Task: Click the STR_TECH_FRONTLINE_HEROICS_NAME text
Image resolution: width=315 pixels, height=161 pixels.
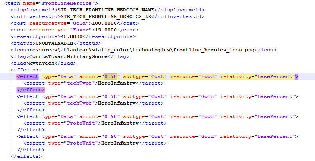Action: point(106,10)
